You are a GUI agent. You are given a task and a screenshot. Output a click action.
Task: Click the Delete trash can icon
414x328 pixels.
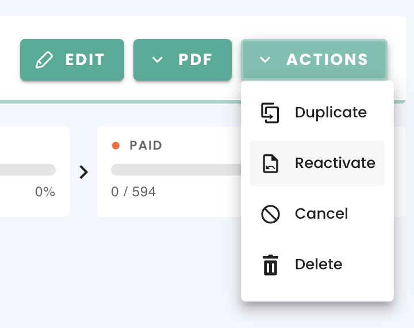point(270,265)
